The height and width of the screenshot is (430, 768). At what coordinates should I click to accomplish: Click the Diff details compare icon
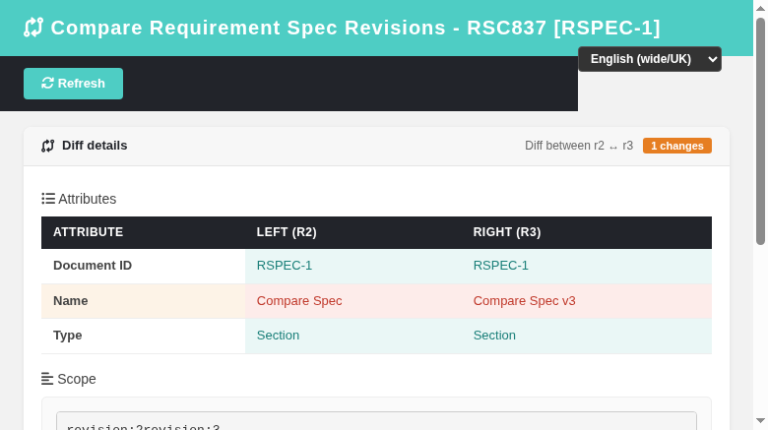[48, 146]
